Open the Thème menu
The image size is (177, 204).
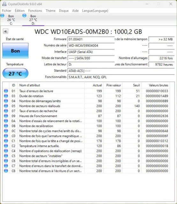point(50,11)
